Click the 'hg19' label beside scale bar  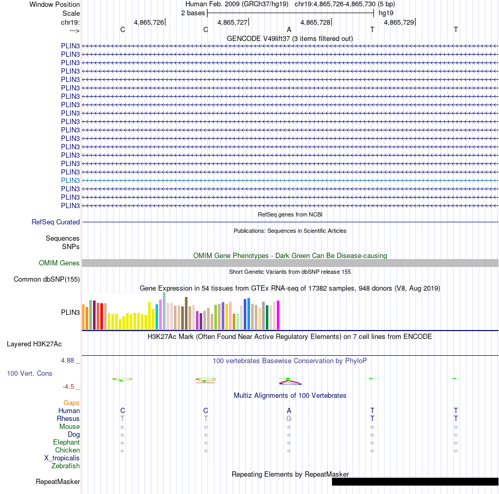point(386,13)
